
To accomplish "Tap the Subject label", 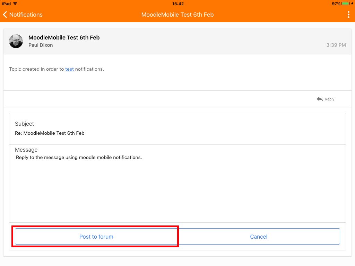I will point(25,124).
